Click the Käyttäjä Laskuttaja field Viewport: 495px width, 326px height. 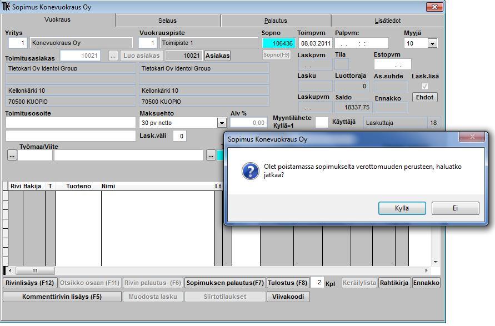coord(395,123)
